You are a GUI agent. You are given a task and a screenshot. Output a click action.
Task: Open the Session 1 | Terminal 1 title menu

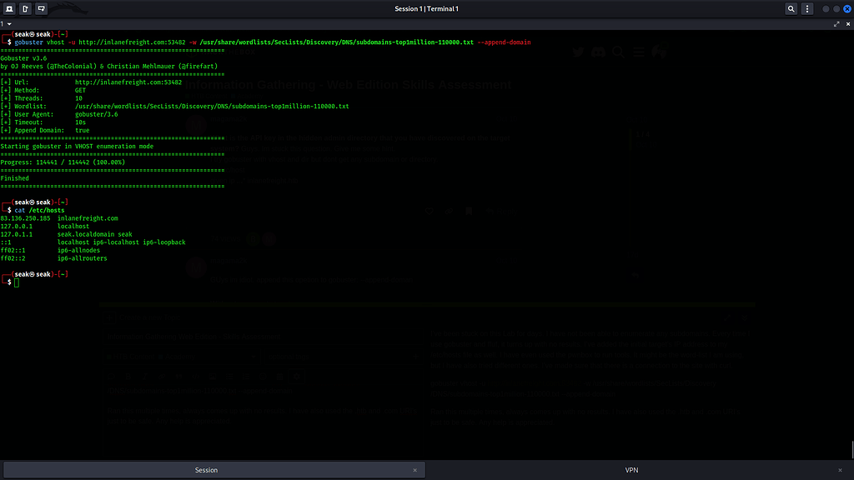[x=427, y=8]
